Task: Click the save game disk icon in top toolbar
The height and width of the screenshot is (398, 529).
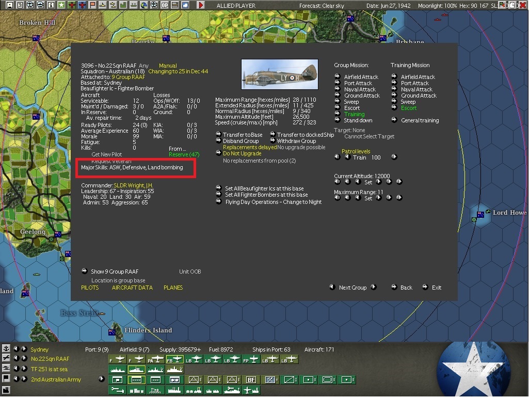Action: click(9, 5)
